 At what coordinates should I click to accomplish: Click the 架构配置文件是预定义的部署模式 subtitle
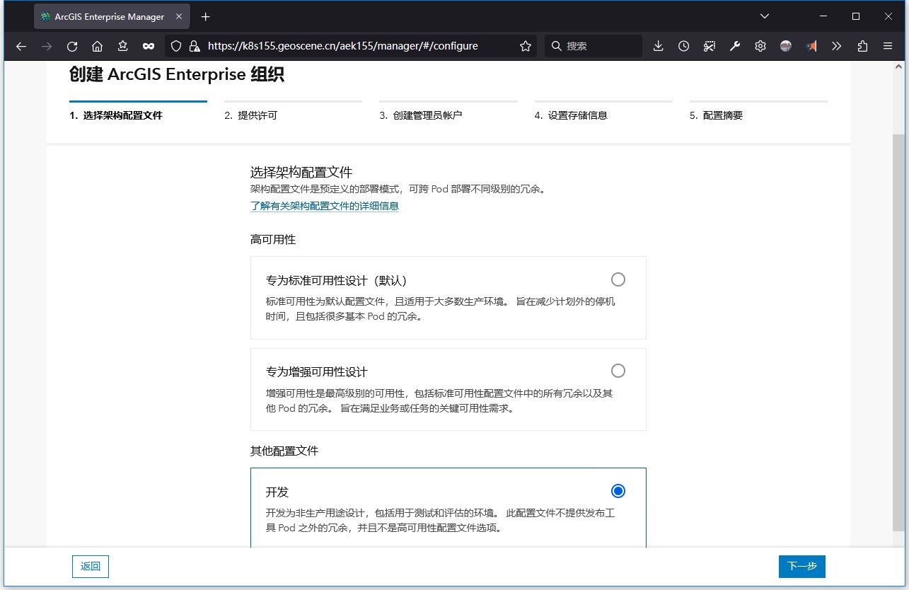coord(398,189)
